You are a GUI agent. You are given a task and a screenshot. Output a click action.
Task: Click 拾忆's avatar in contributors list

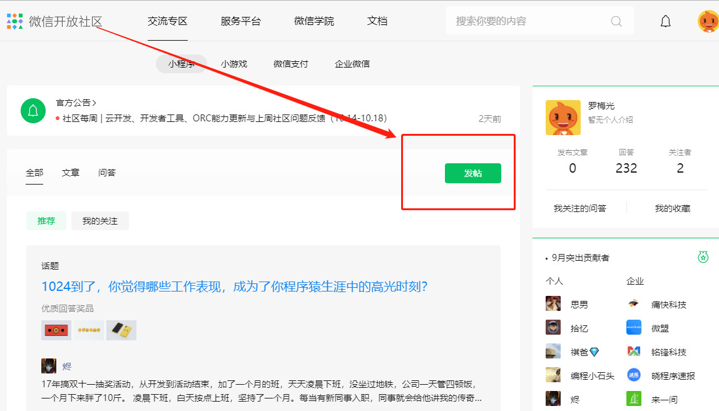(553, 327)
